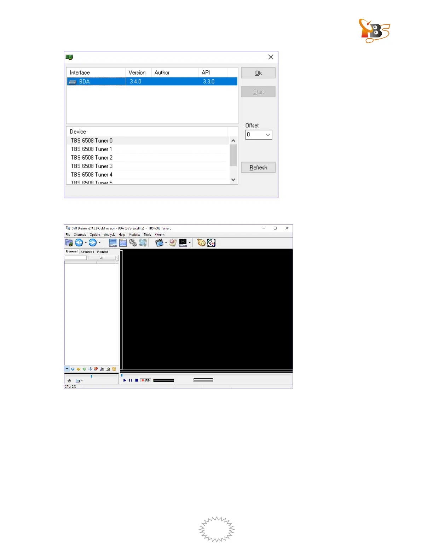This screenshot has height=560, width=433.
Task: Click the clapperboard recording icon
Action: click(x=160, y=243)
